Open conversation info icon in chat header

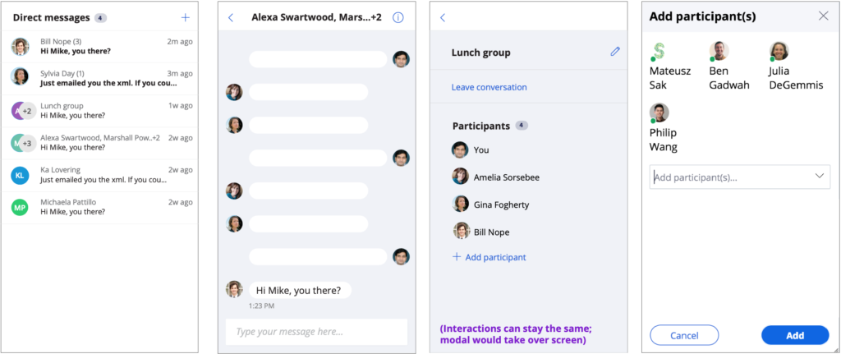click(398, 18)
